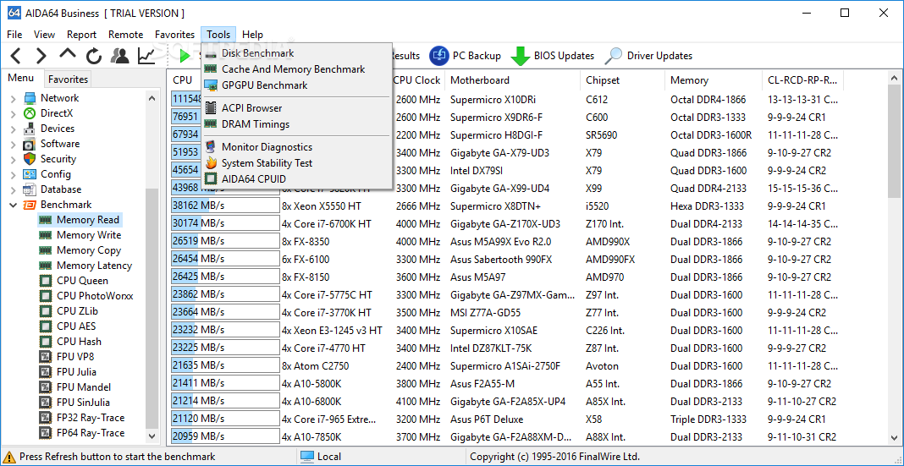Select FPU Julia benchmark

point(77,372)
